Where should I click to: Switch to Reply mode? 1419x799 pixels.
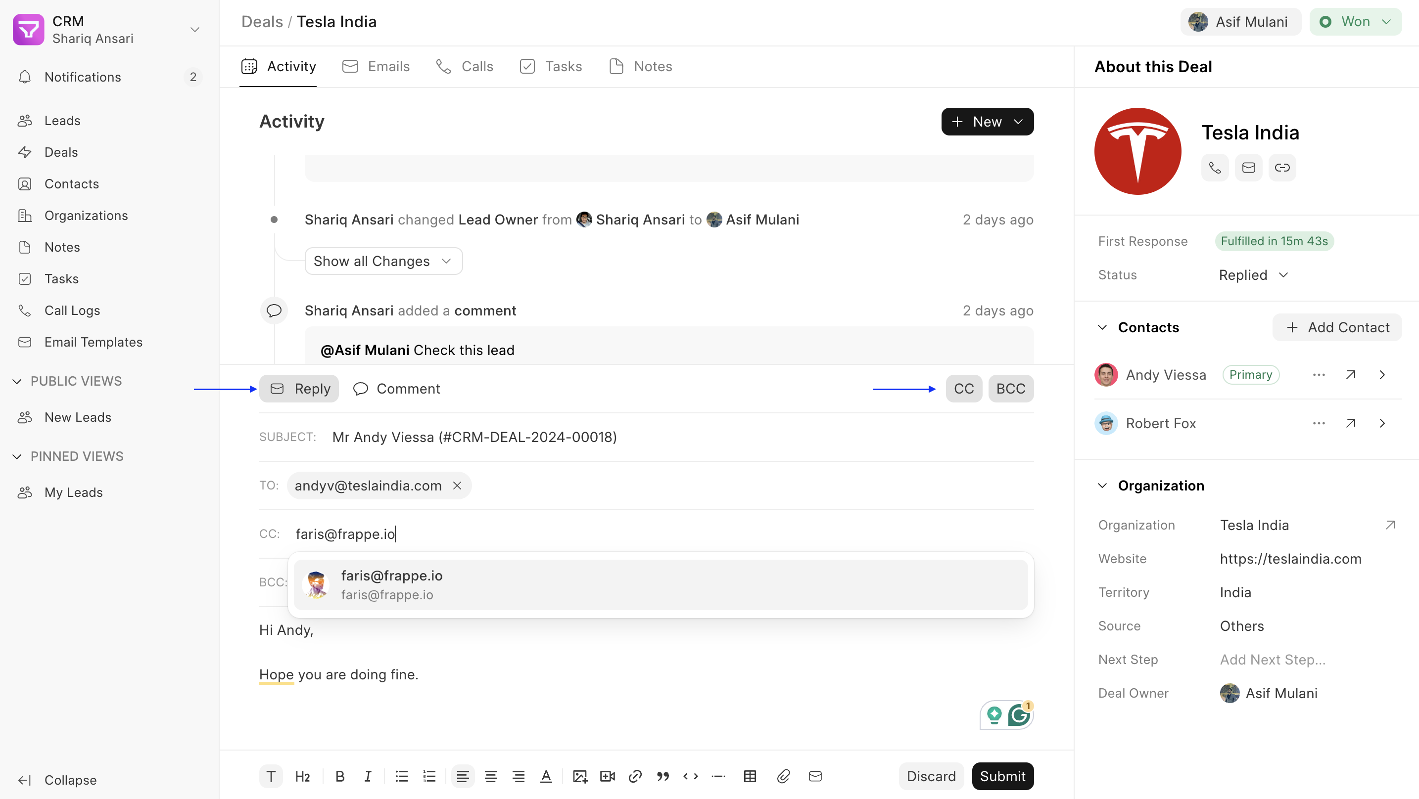click(x=299, y=389)
